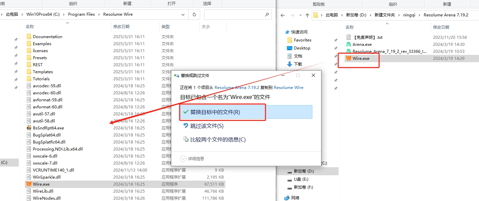Select 新加卷 (D:) in the navigation pane
Image resolution: width=479 pixels, height=201 pixels.
pyautogui.click(x=304, y=171)
